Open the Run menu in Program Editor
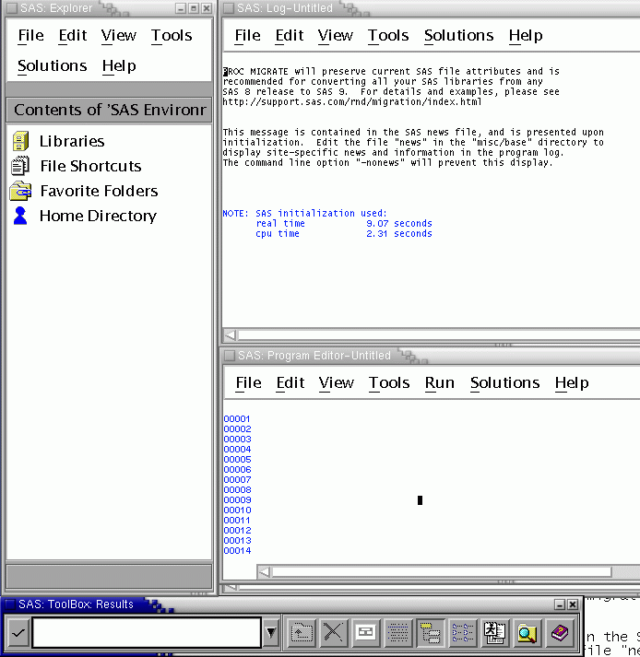 [440, 382]
